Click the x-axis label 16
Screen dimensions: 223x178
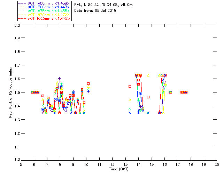[x=165, y=164]
